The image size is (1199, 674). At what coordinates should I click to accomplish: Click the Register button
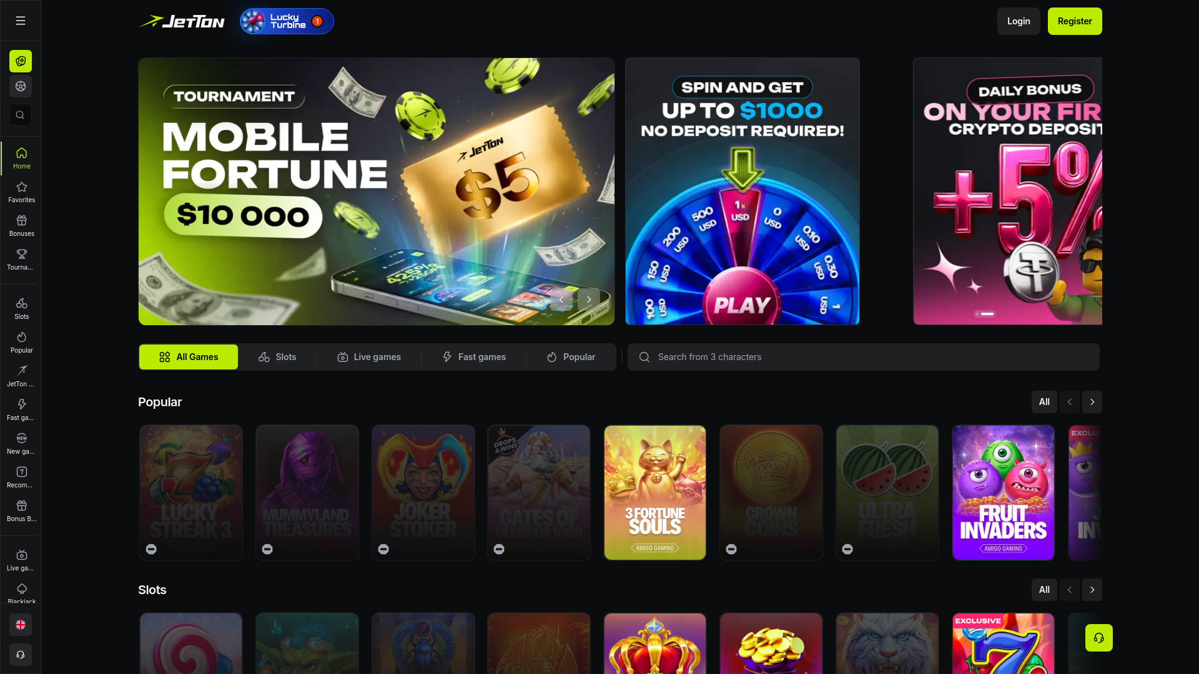tap(1075, 21)
